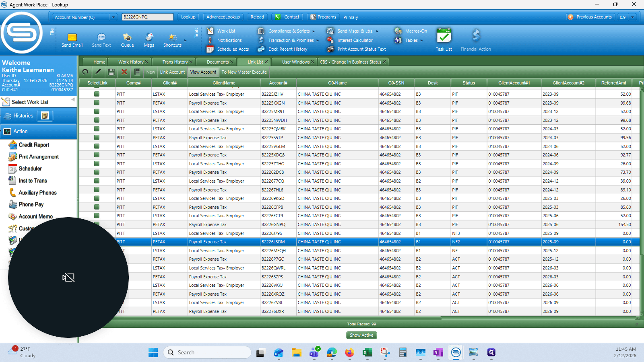Click the AdvancedLookup button
Image resolution: width=644 pixels, height=362 pixels.
223,17
